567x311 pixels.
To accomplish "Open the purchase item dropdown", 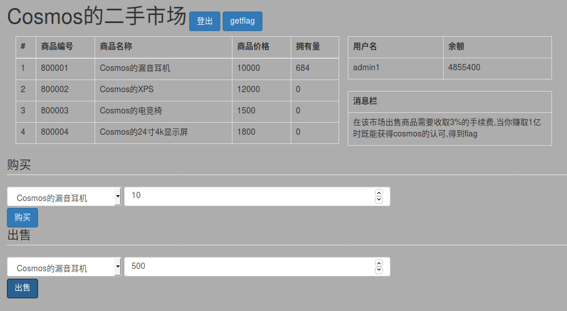I will point(64,197).
